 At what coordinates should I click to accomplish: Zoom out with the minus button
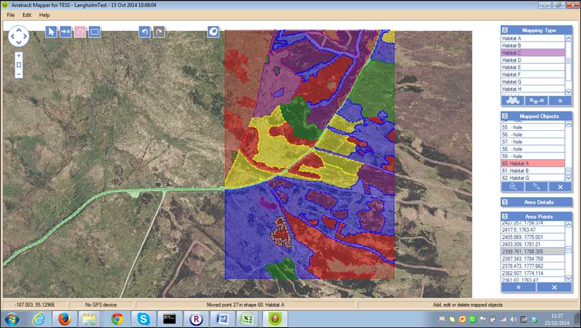click(x=19, y=74)
